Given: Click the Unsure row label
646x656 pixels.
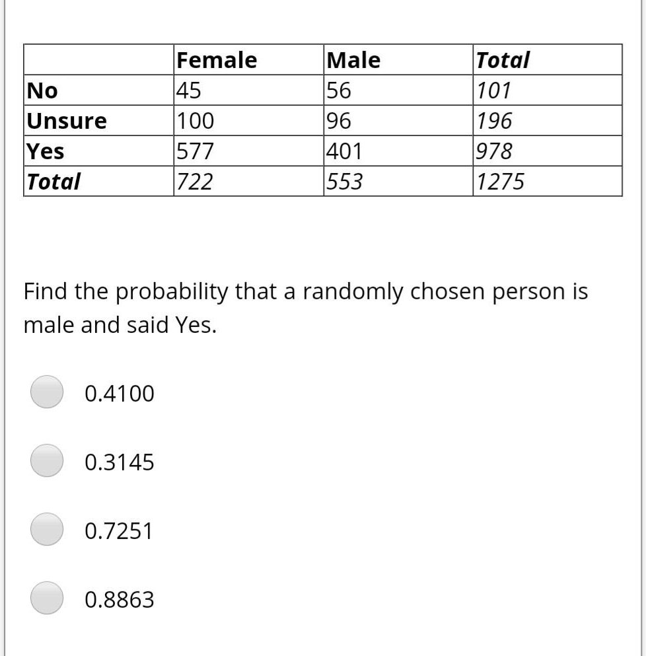Looking at the screenshot, I should click(x=65, y=120).
